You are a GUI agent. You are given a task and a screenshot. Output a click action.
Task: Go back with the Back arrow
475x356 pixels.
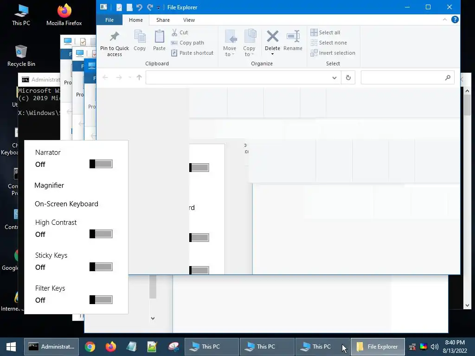[x=105, y=77]
